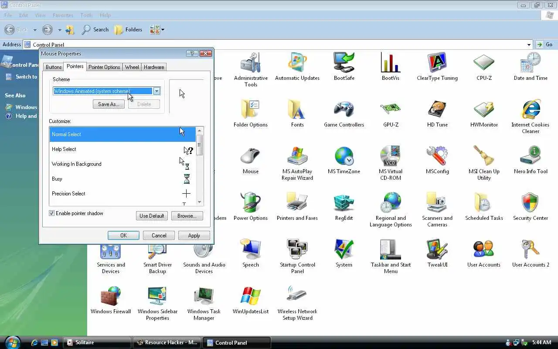This screenshot has height=349, width=558.
Task: Click the Search toolbar button
Action: point(95,30)
